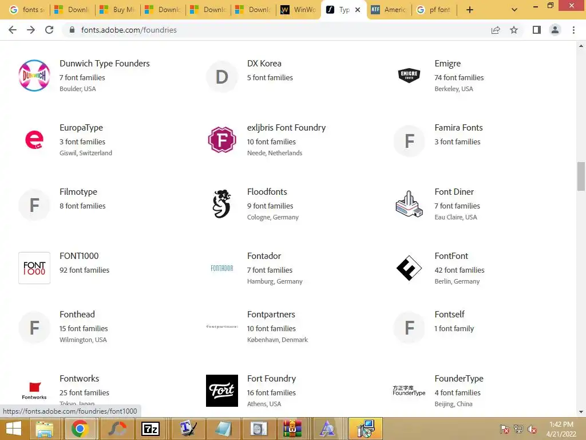
Task: Switch to the ATF Americ tab
Action: [389, 10]
